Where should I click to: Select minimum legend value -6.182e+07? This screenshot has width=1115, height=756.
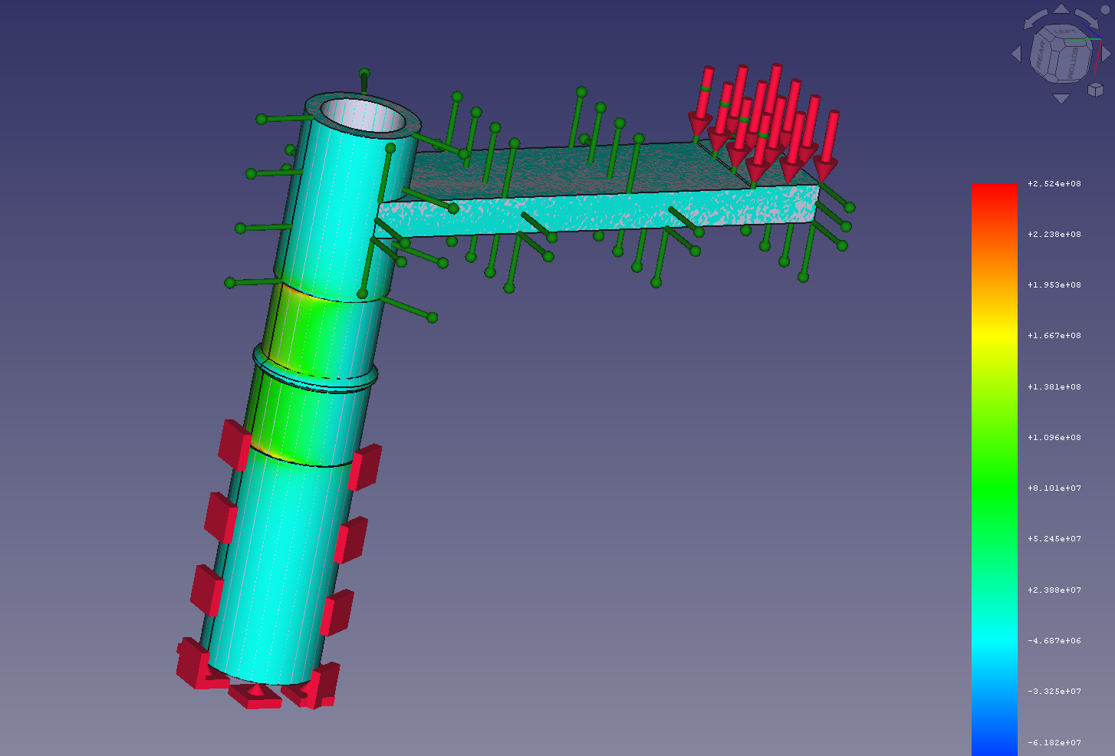point(1054,742)
